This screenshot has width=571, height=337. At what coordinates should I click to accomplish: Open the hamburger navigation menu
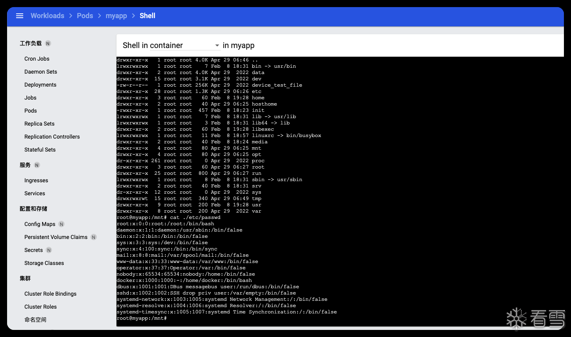pyautogui.click(x=20, y=16)
